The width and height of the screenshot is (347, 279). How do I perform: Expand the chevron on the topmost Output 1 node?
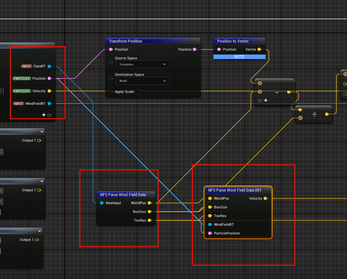(42, 132)
